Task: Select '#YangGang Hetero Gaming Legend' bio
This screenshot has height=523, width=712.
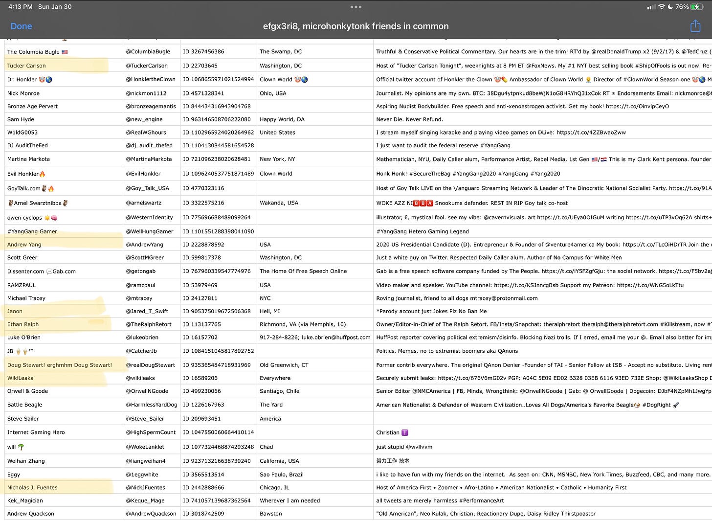Action: tap(423, 231)
